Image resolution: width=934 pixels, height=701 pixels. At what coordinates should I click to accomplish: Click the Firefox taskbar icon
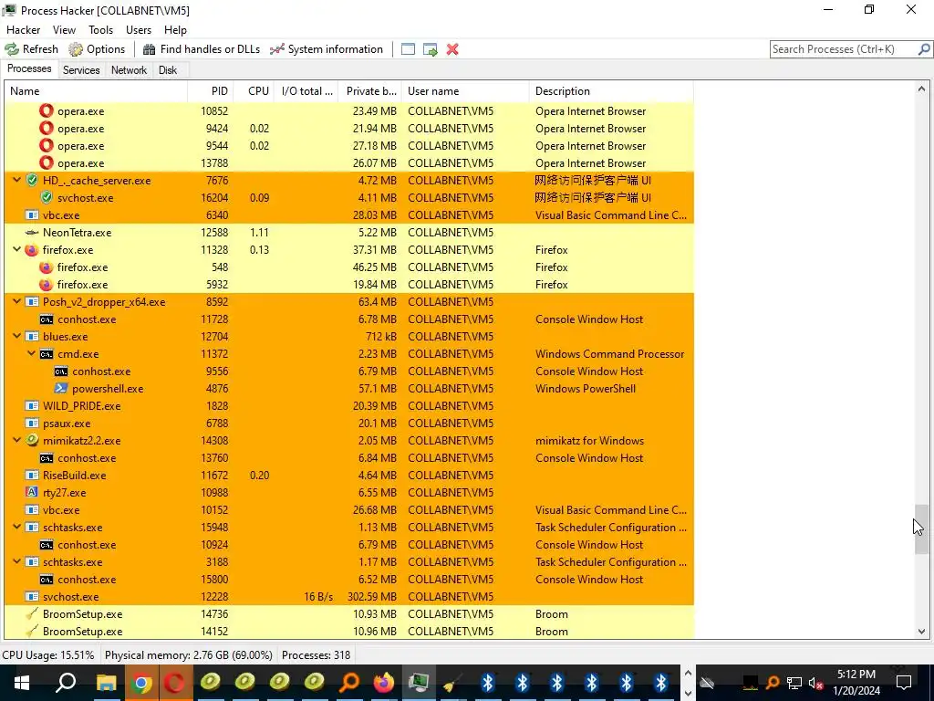tap(384, 683)
